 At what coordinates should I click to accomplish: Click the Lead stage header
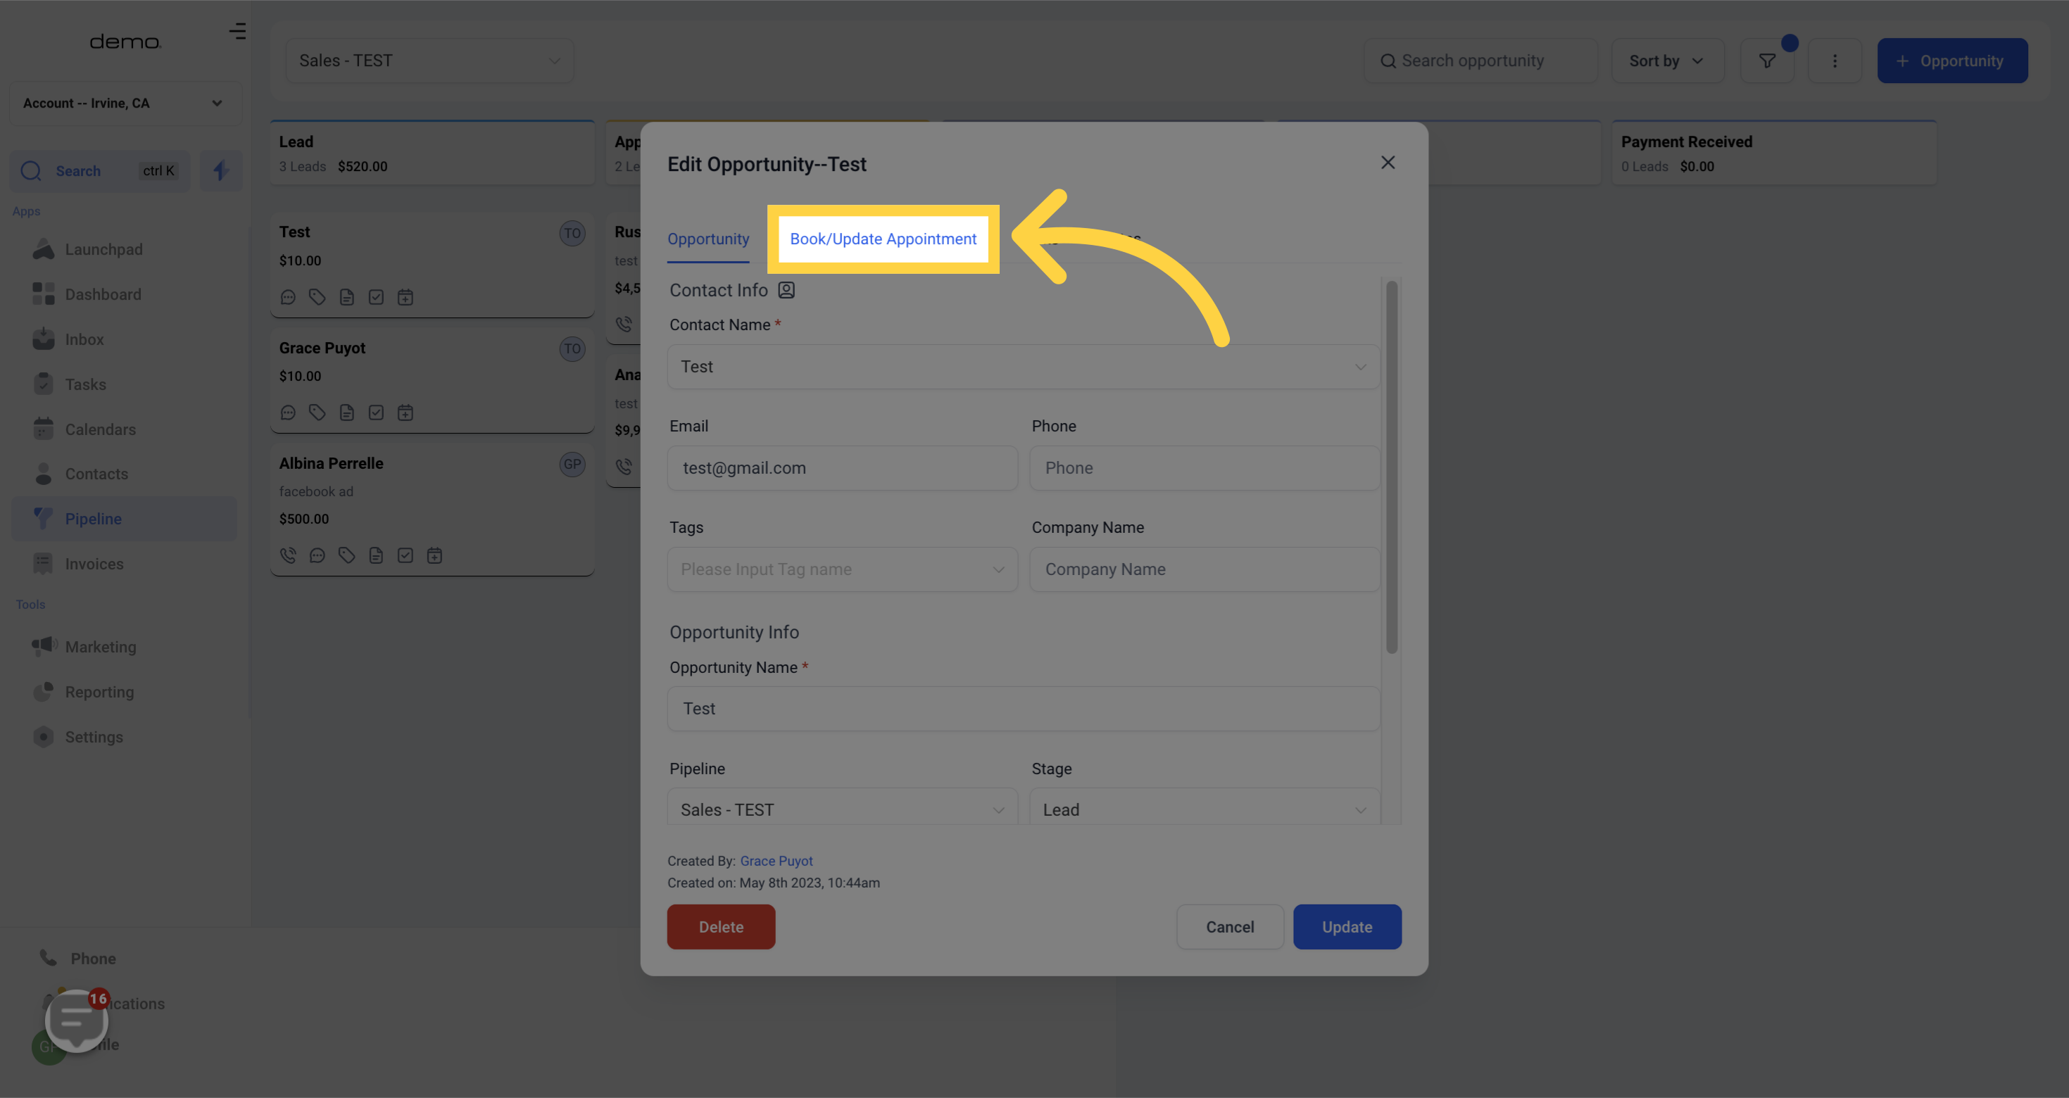[x=432, y=153]
